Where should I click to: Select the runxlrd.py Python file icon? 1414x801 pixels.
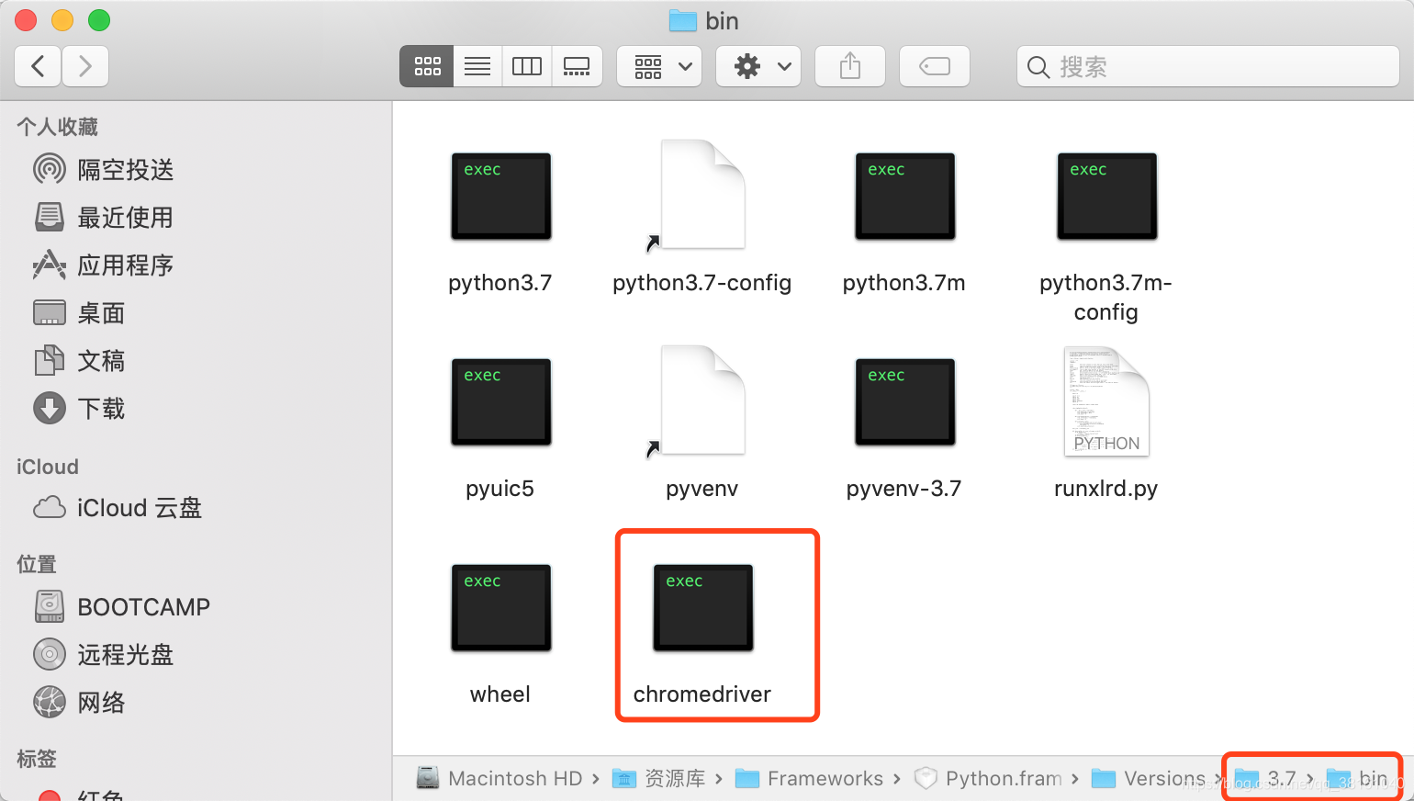pos(1106,401)
